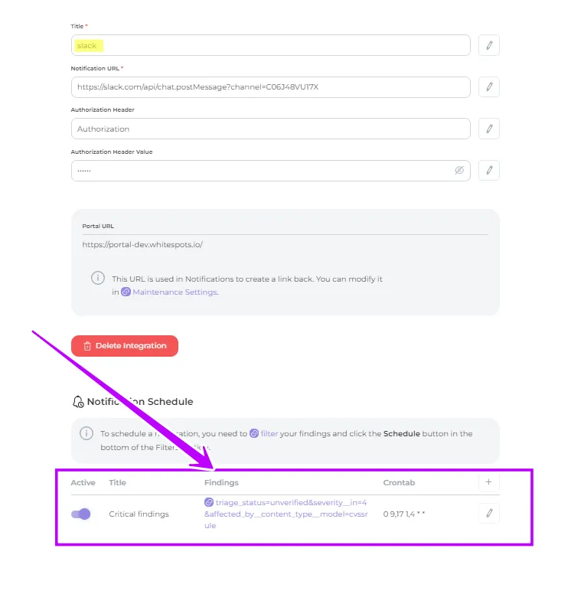Click the info icon in Portal URL box
This screenshot has height=594, width=571.
(98, 279)
